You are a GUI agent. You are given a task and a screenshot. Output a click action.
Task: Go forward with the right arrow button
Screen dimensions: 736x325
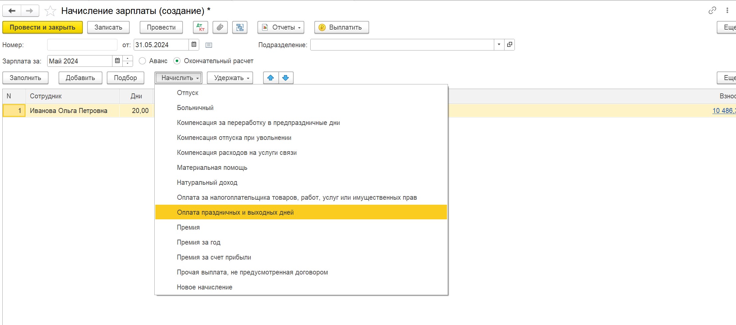[x=30, y=11]
